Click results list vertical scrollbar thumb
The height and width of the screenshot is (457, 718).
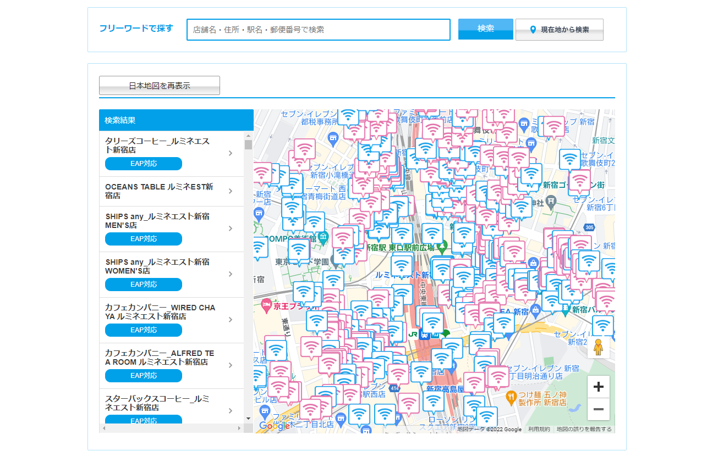pyautogui.click(x=249, y=145)
